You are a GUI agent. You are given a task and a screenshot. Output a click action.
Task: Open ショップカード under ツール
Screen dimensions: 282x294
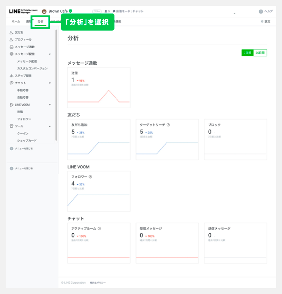[x=27, y=141]
